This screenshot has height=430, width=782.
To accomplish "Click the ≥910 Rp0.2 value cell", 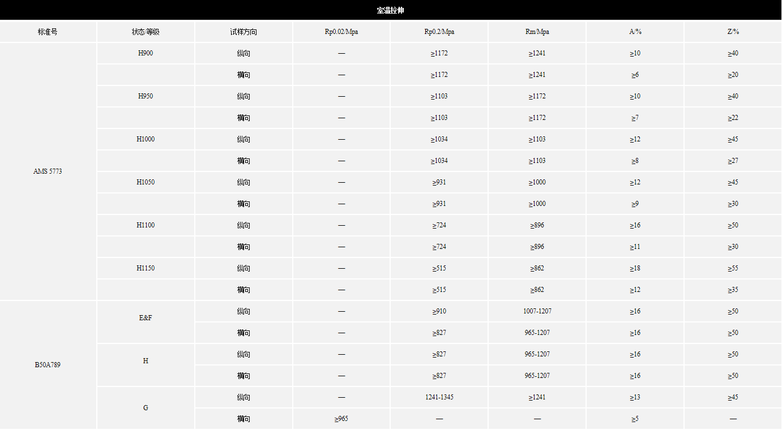I will 439,311.
